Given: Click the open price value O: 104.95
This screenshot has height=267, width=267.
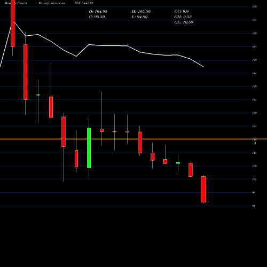Looking at the screenshot, I should tap(98, 12).
